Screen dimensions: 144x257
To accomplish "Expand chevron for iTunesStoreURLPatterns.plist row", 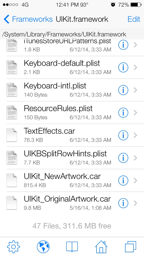I will click(x=135, y=45).
